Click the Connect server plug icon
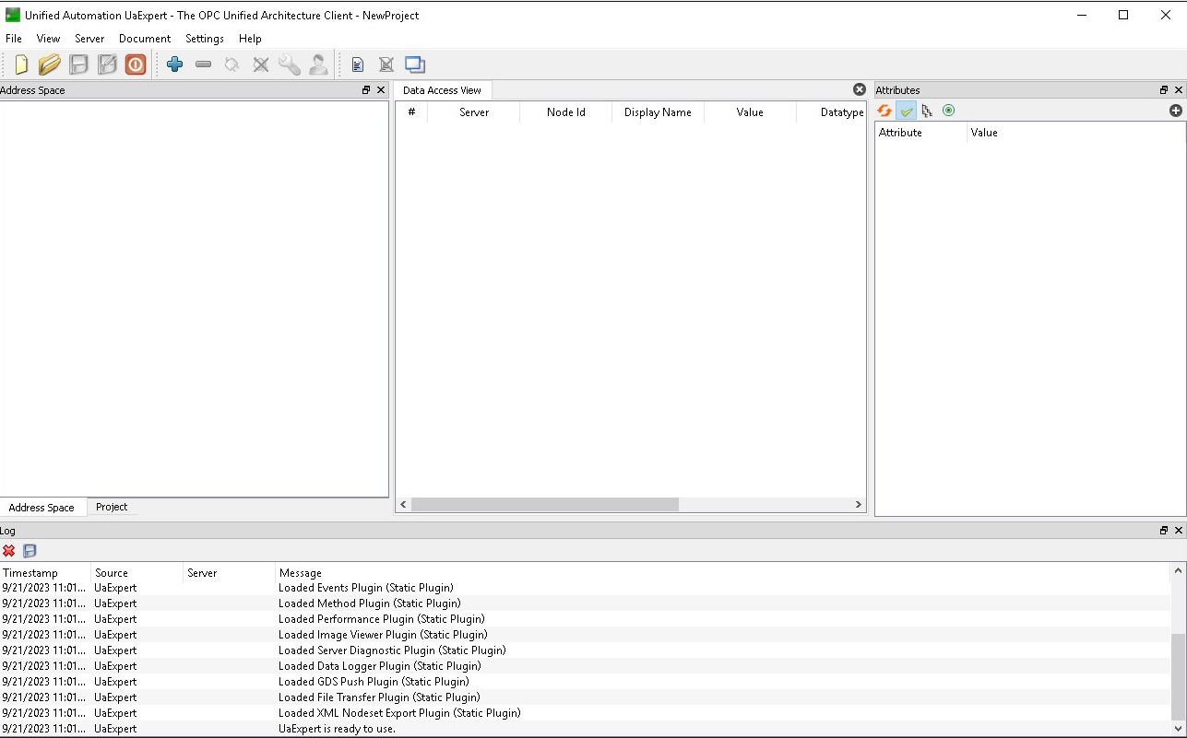 [232, 64]
